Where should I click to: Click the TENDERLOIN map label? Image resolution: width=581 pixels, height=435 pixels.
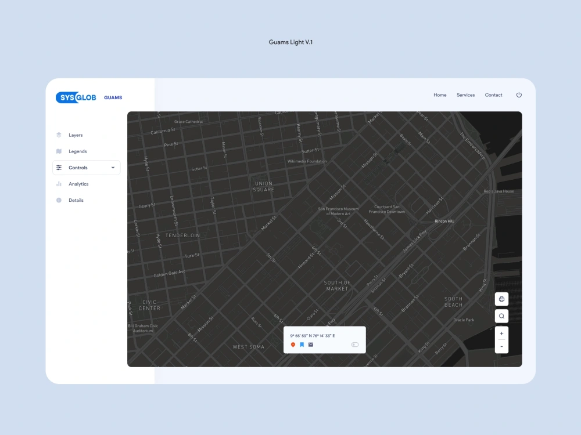pos(182,235)
